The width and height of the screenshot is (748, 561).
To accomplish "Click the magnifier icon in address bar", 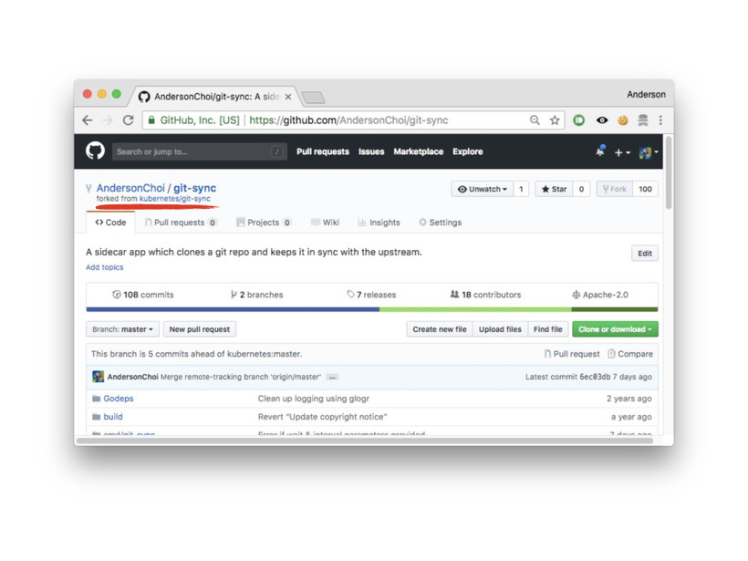I will pos(535,120).
